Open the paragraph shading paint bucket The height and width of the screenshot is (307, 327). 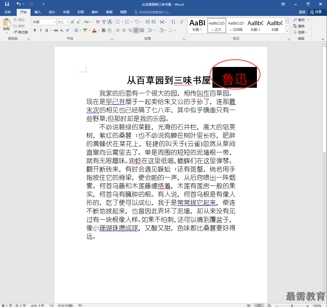tap(161, 30)
